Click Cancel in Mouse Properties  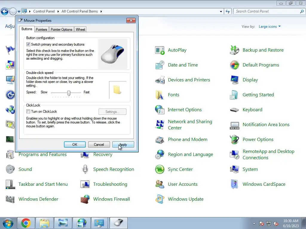coord(99,145)
